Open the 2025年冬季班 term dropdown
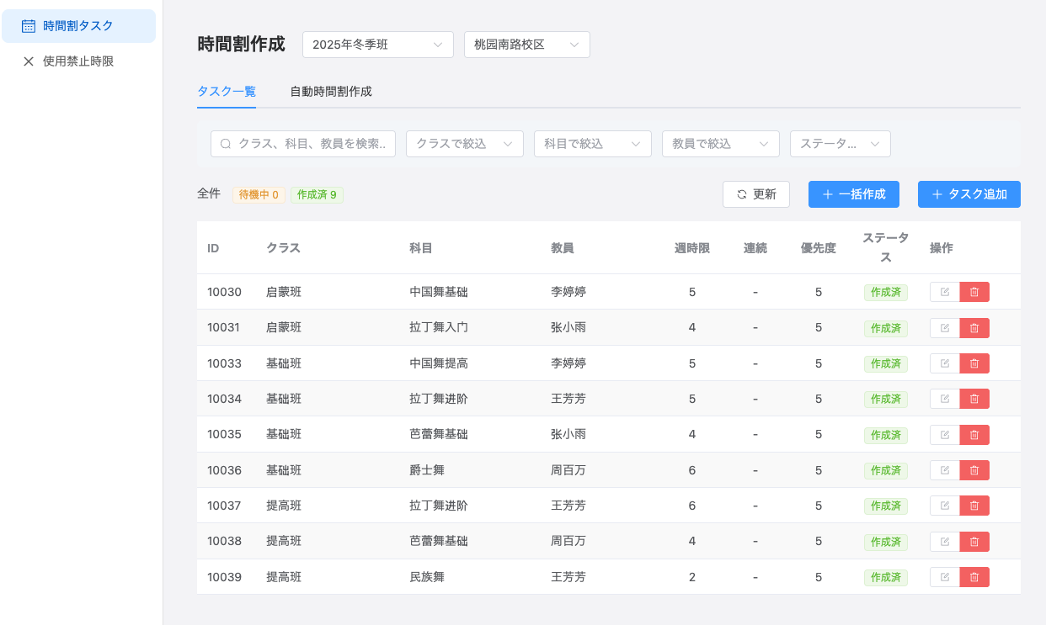Screen dimensions: 1046x625 pyautogui.click(x=377, y=45)
